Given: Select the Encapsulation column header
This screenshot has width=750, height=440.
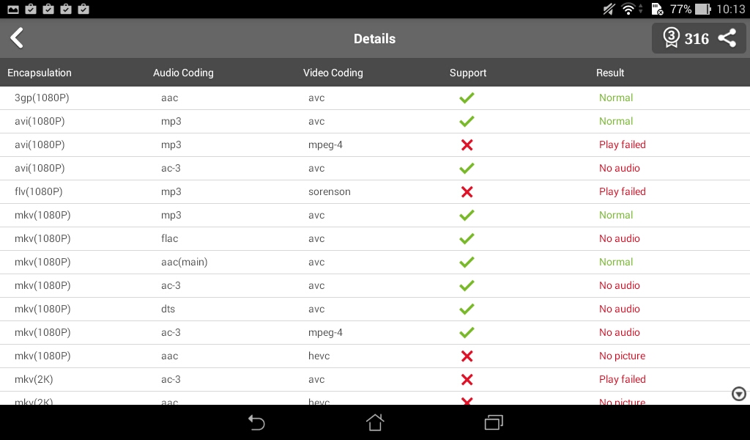Looking at the screenshot, I should [x=40, y=73].
